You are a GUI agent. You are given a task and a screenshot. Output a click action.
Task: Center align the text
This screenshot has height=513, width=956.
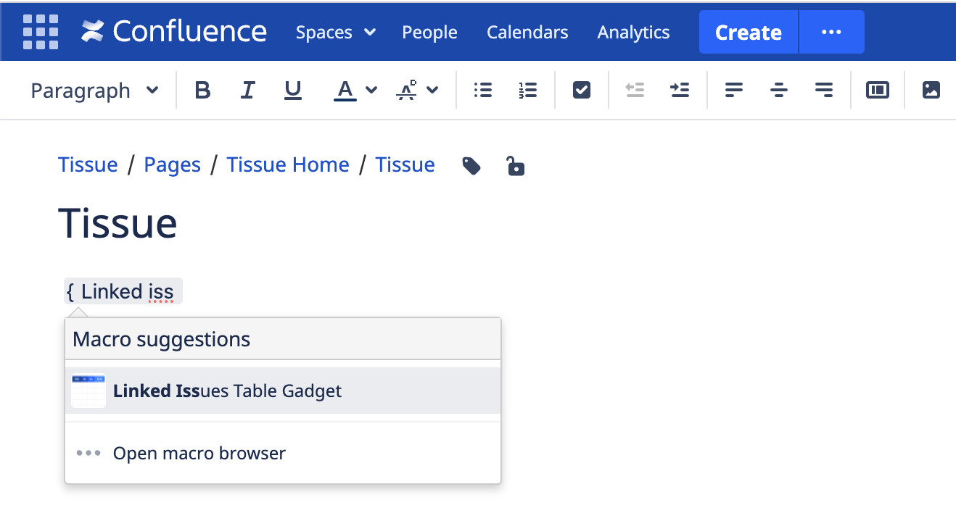pyautogui.click(x=779, y=91)
